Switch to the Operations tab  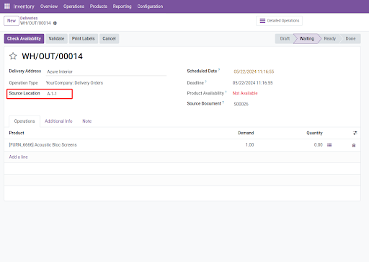click(x=25, y=121)
